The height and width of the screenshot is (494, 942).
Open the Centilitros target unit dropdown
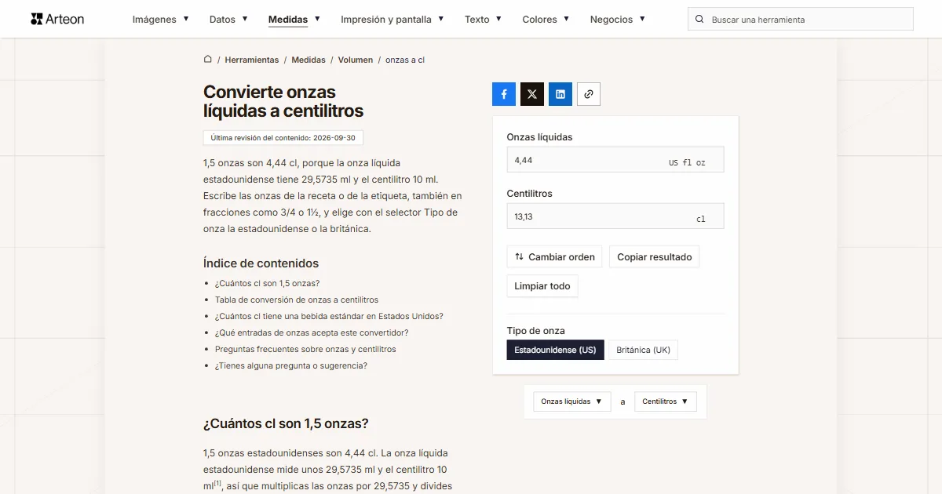pyautogui.click(x=665, y=401)
